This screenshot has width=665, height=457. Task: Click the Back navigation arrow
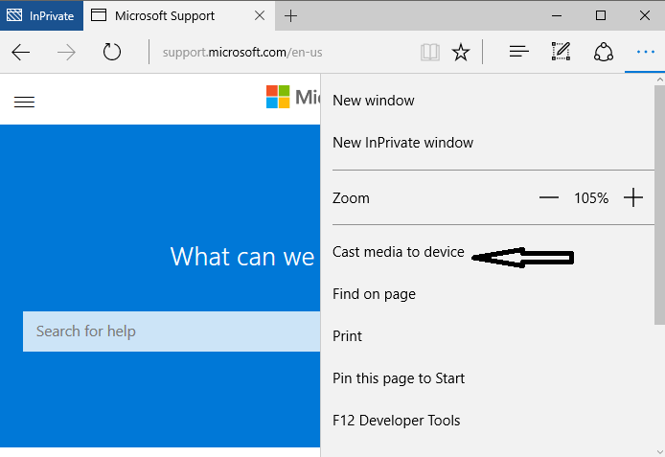[21, 52]
